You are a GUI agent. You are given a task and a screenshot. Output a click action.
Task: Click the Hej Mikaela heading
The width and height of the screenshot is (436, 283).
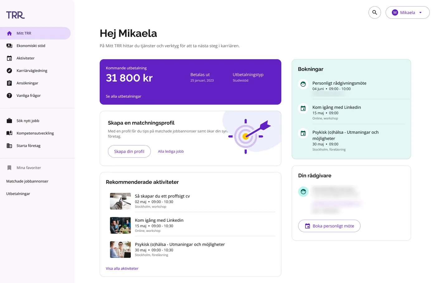click(128, 33)
